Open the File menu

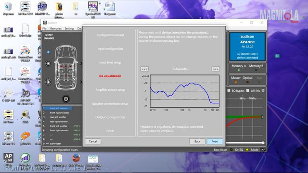click(x=45, y=28)
